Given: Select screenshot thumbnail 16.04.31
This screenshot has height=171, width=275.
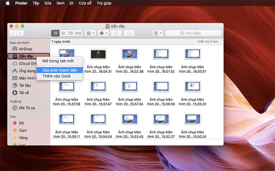Looking at the screenshot, I should (98, 54).
